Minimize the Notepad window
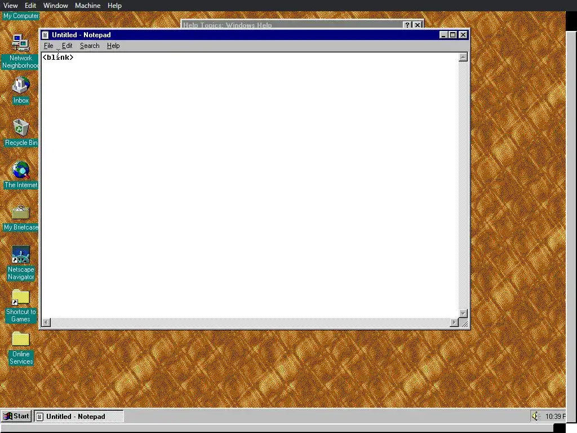 point(443,34)
